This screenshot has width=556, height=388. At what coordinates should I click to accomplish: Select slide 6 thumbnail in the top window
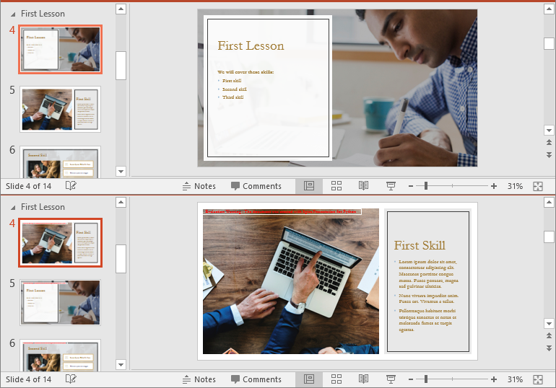[x=60, y=162]
